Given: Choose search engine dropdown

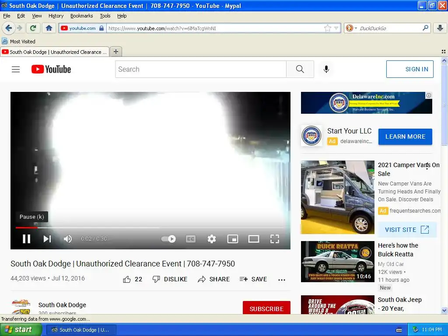Looking at the screenshot, I should click(351, 28).
